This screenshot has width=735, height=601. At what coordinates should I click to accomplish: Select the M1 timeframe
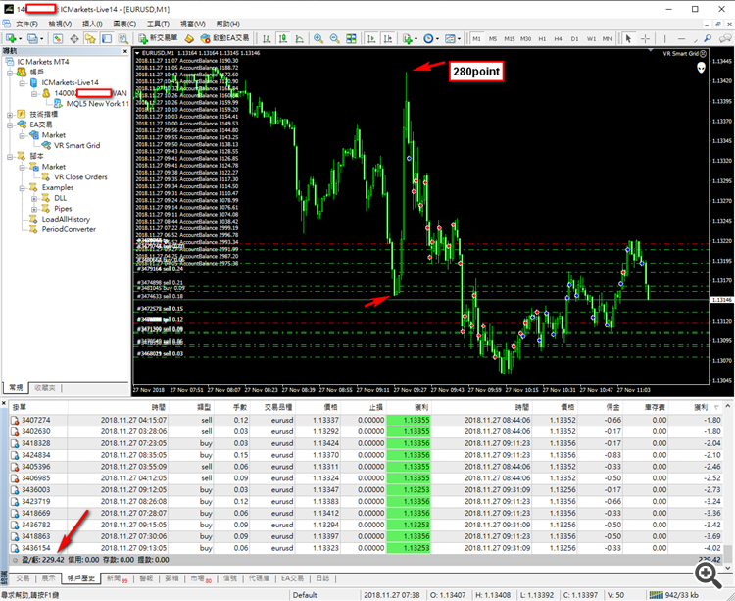(476, 39)
